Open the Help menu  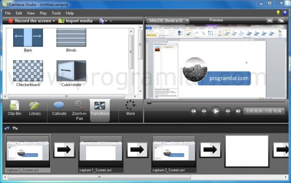pyautogui.click(x=69, y=13)
